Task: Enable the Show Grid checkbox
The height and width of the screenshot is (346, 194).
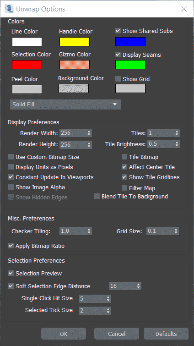Action: click(118, 79)
